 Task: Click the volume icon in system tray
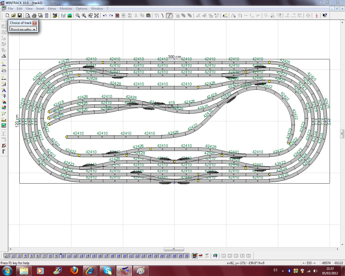click(x=315, y=270)
